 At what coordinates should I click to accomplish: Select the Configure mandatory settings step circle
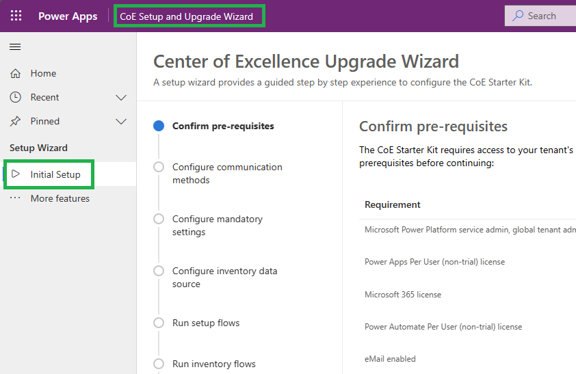tap(159, 219)
